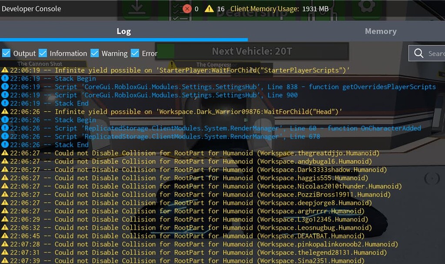Select the search magnifier icon

[418, 53]
